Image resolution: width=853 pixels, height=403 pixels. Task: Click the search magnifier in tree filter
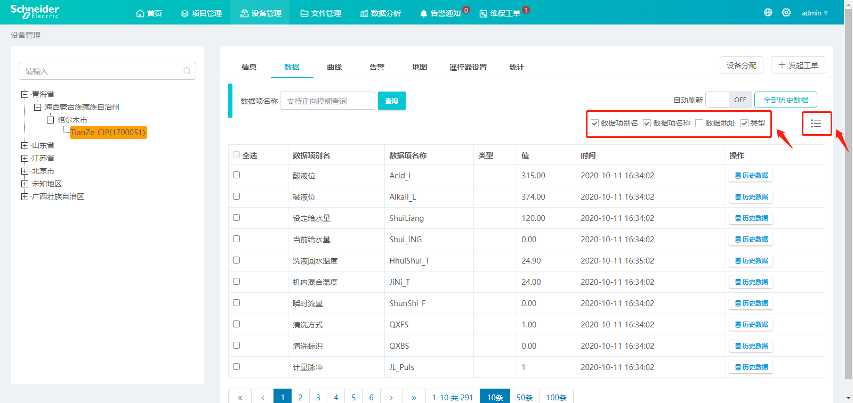[x=187, y=71]
